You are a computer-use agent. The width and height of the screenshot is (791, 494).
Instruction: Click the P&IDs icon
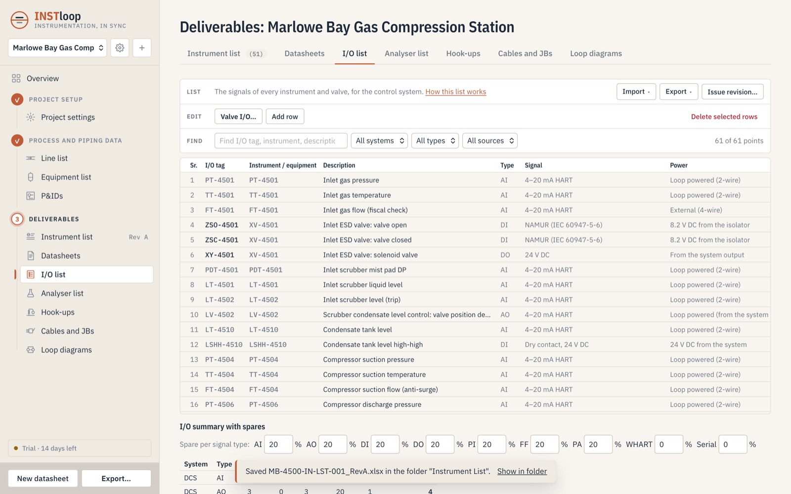[31, 196]
